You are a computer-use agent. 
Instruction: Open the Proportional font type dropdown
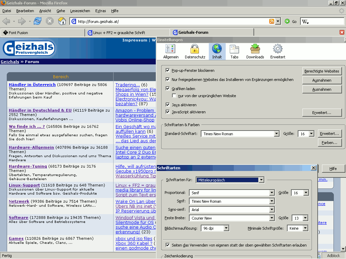click(232, 193)
